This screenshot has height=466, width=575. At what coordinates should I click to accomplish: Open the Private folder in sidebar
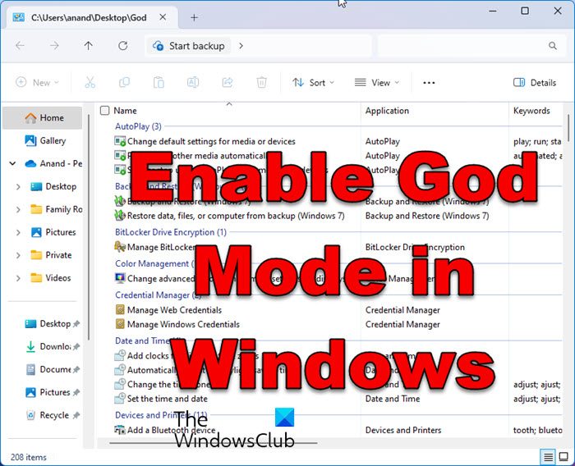tap(51, 255)
